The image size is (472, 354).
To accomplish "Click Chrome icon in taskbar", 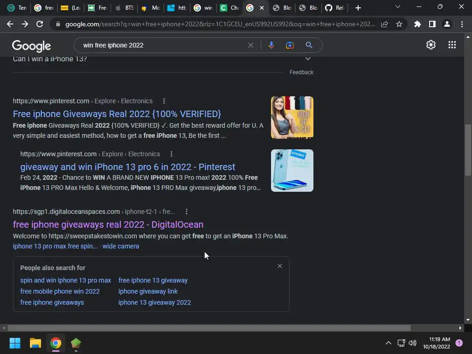I will tap(56, 343).
